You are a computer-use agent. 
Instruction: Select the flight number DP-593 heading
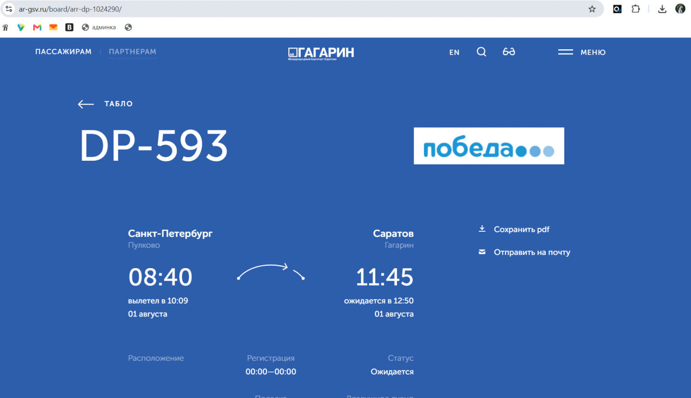tap(154, 146)
